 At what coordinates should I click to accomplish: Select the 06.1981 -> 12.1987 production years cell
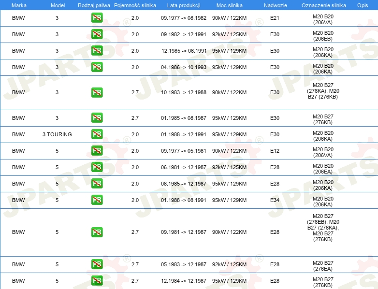[x=184, y=167]
